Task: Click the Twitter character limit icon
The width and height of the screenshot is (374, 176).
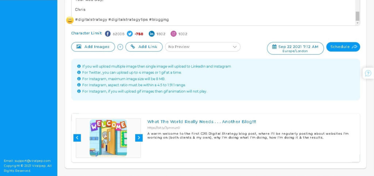Action: (x=130, y=34)
